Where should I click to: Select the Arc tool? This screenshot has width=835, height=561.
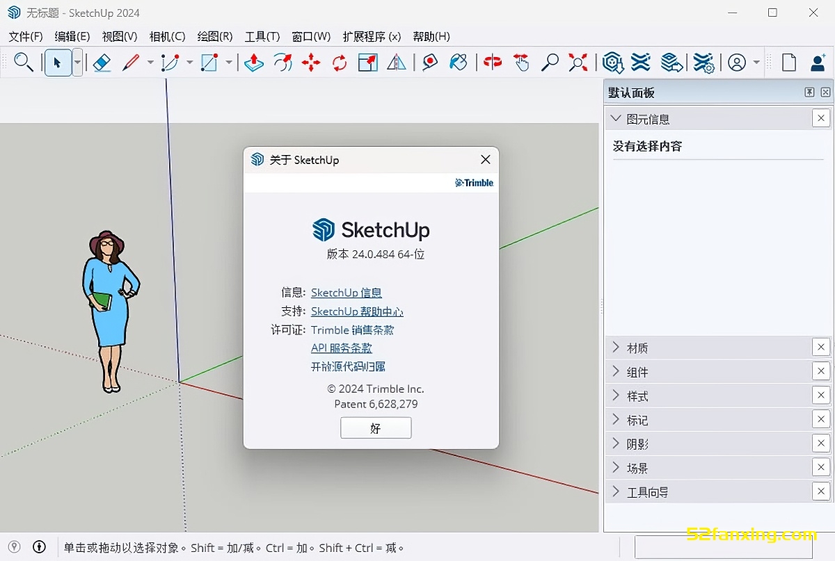click(x=170, y=63)
